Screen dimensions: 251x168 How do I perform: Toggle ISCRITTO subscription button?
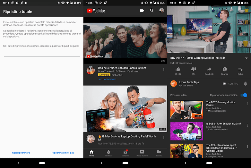[230, 84]
